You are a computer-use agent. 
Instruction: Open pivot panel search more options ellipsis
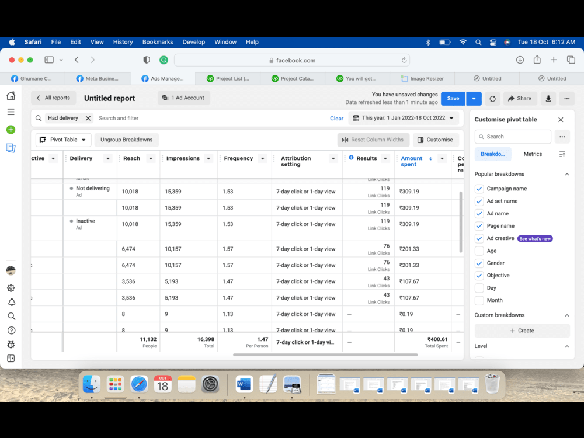pyautogui.click(x=562, y=137)
